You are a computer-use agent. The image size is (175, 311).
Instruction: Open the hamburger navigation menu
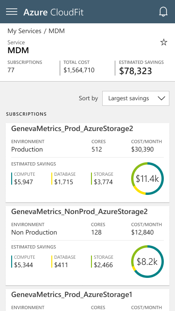12,12
